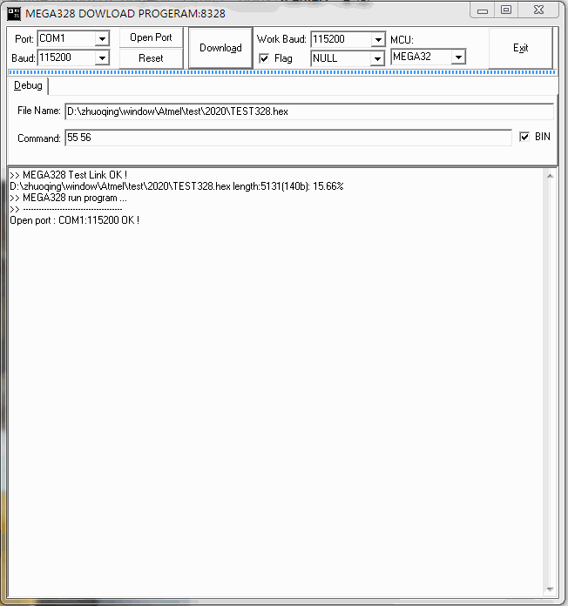Click into the File Name field
This screenshot has width=568, height=606.
point(309,111)
